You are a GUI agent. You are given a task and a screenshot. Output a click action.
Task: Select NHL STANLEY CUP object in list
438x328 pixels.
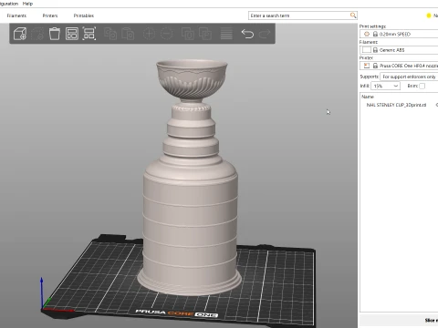tap(396, 105)
